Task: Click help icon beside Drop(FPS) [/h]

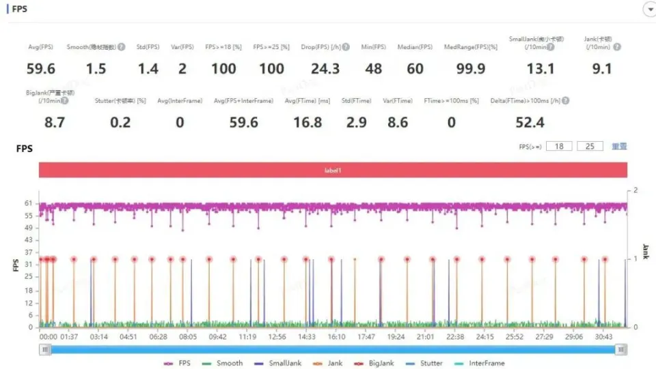Action: pos(346,47)
